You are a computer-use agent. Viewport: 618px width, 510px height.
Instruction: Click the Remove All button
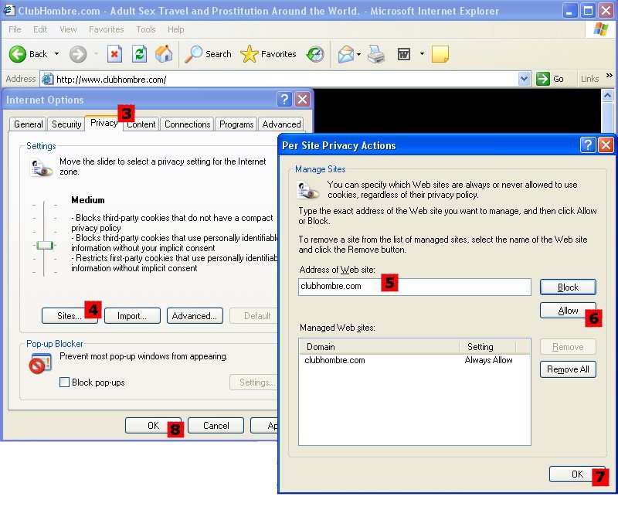coord(568,369)
